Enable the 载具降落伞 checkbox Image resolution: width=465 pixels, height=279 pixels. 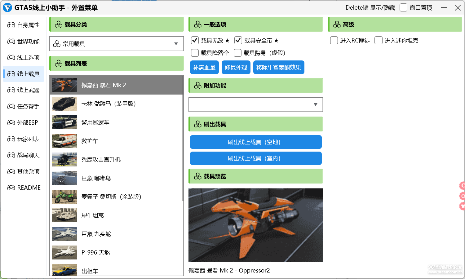click(x=195, y=53)
